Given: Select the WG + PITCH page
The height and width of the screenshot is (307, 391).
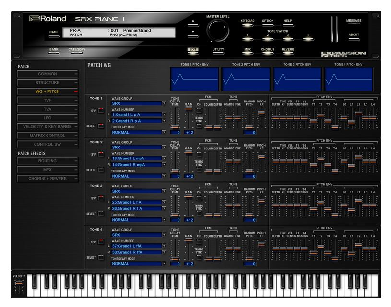Looking at the screenshot, I should [x=47, y=91].
